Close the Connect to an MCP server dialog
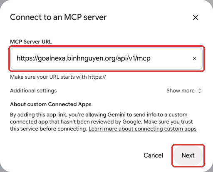Image resolution: width=213 pixels, height=172 pixels. click(196, 17)
